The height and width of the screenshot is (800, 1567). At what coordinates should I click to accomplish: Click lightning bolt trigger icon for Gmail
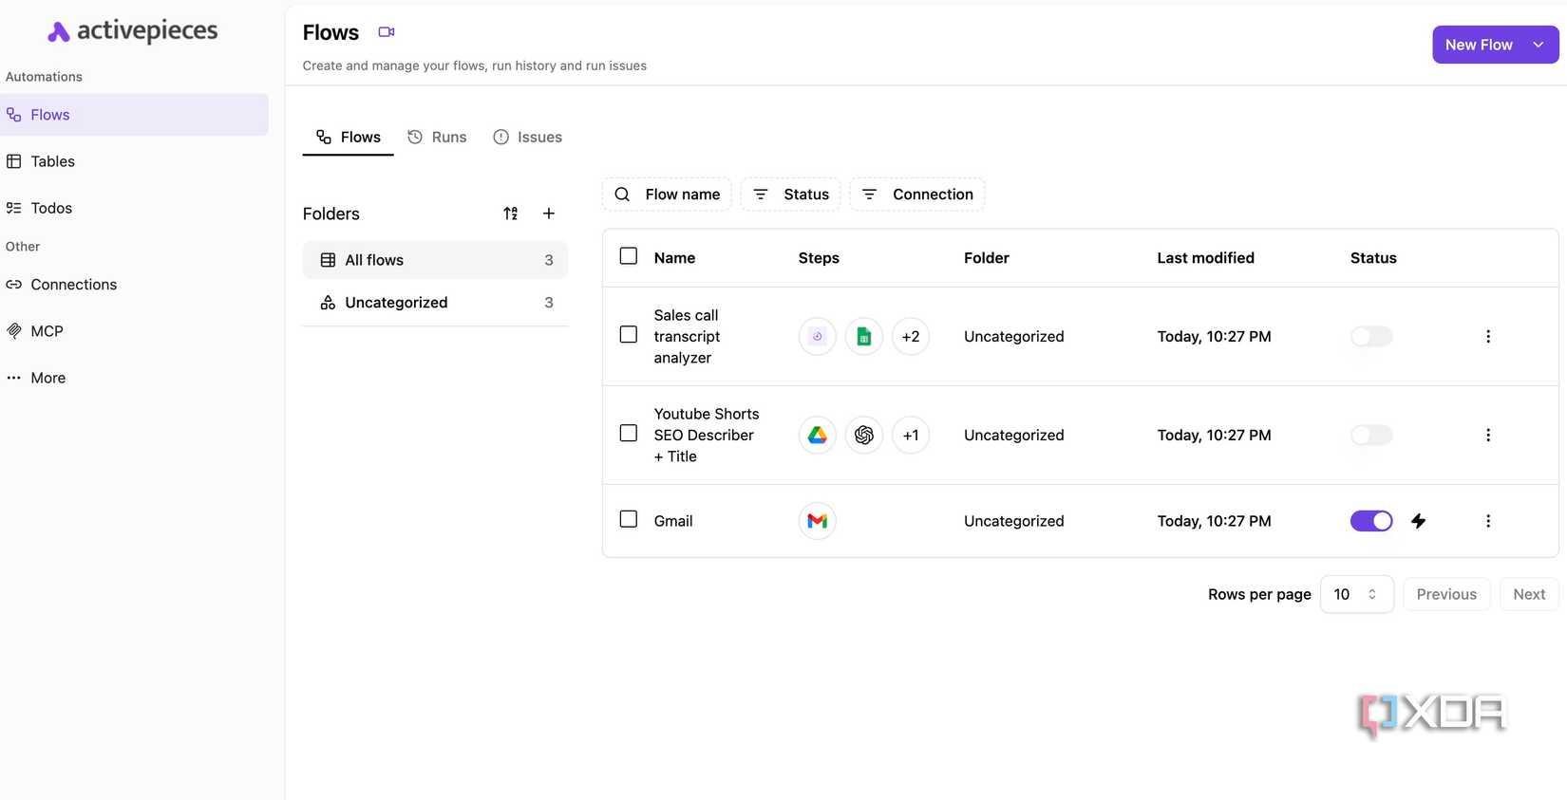tap(1419, 521)
